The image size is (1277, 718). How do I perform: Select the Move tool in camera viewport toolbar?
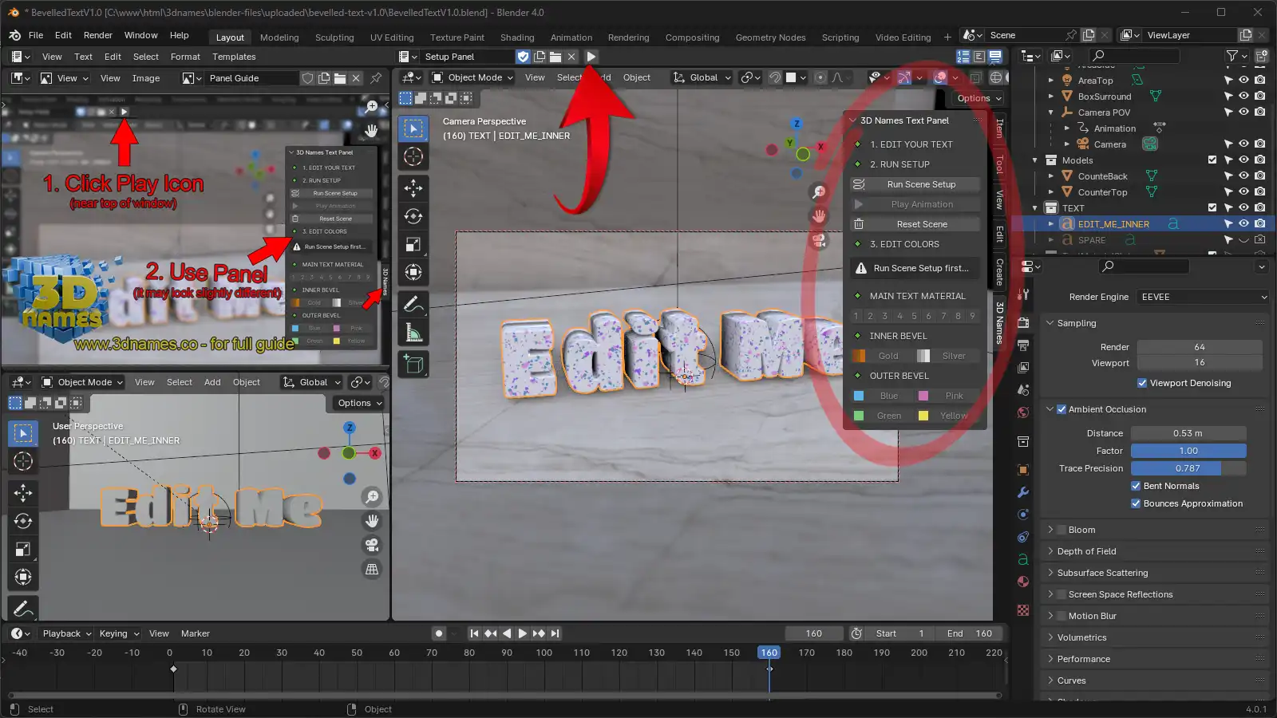[413, 188]
